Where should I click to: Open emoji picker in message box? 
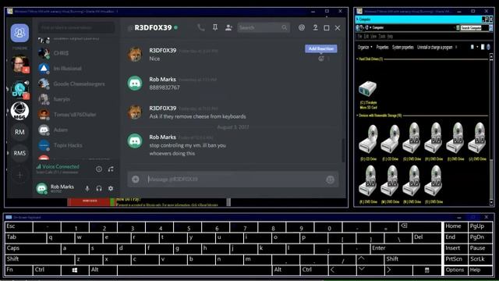coord(330,180)
